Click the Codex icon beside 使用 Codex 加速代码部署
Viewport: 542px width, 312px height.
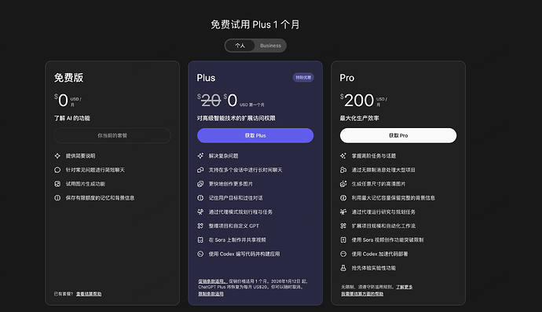[343, 254]
